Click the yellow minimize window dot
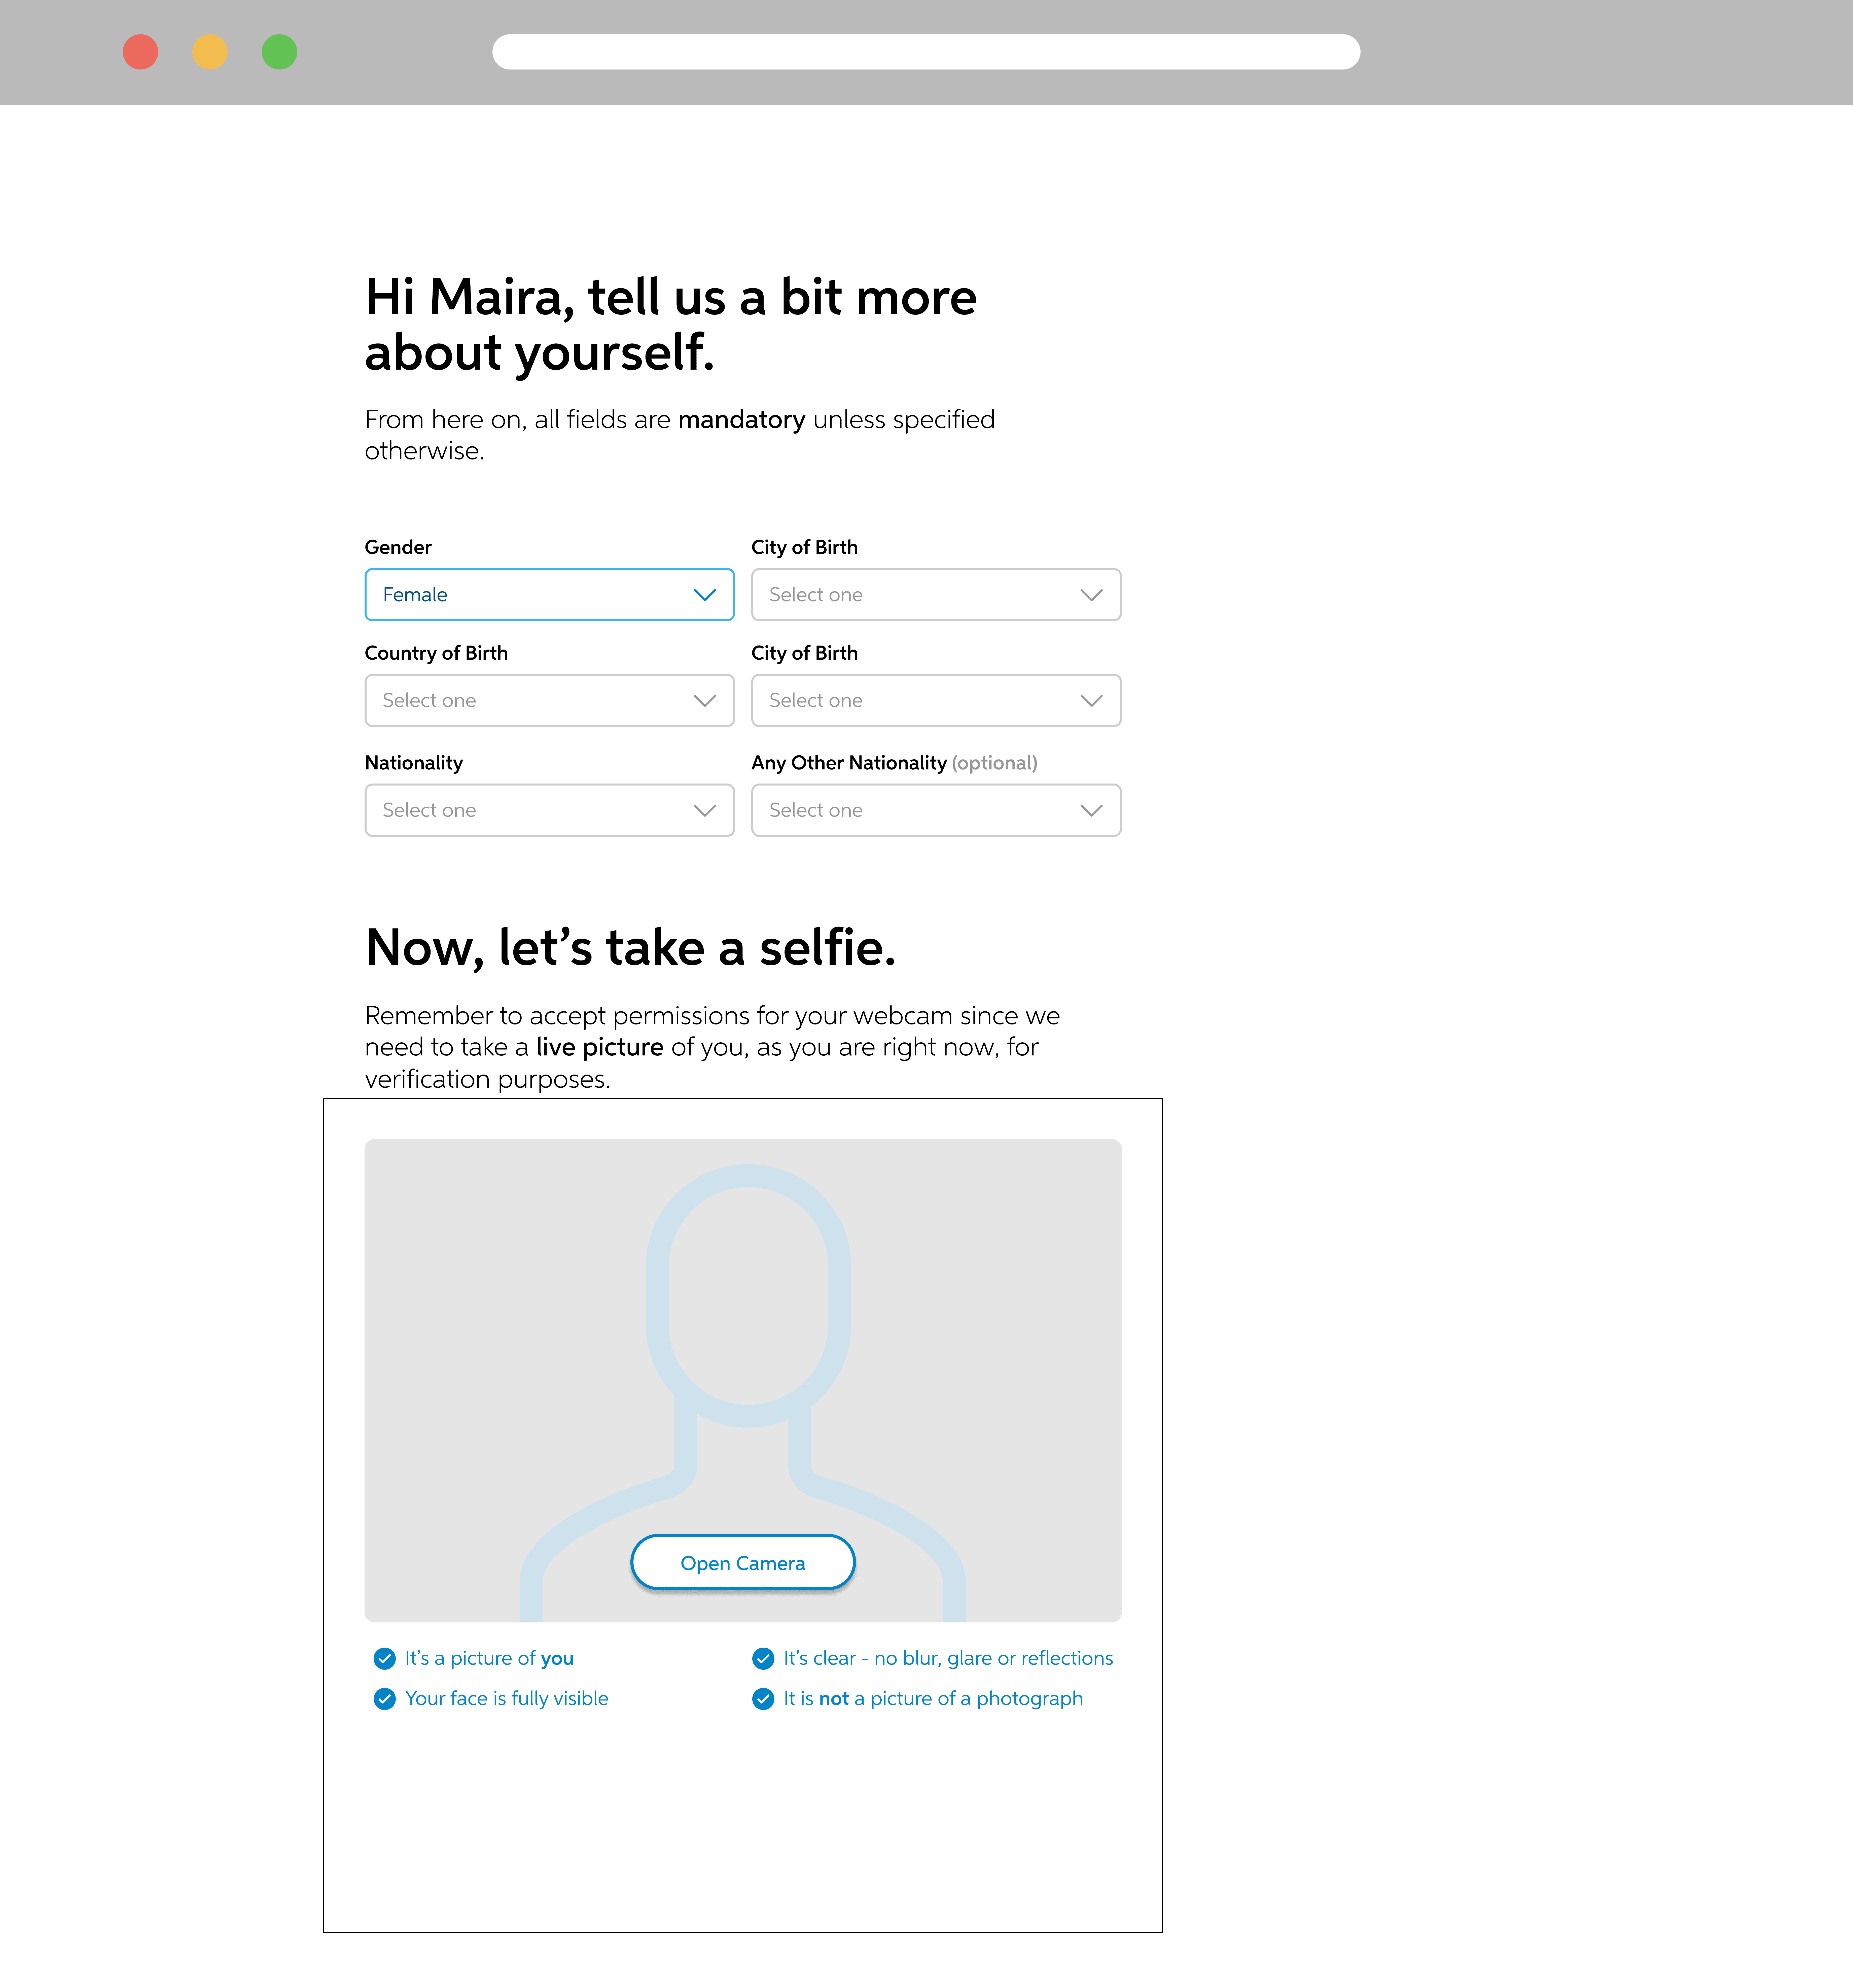Viewport: 1853px width, 1988px height. click(x=210, y=52)
